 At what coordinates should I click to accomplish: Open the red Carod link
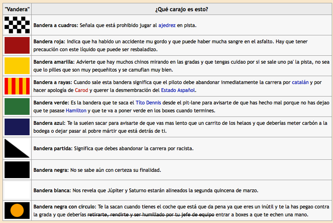coord(81,90)
